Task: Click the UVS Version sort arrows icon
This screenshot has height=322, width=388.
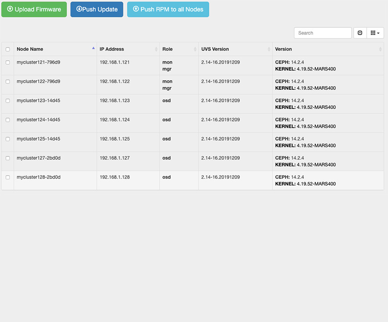Action: [269, 49]
